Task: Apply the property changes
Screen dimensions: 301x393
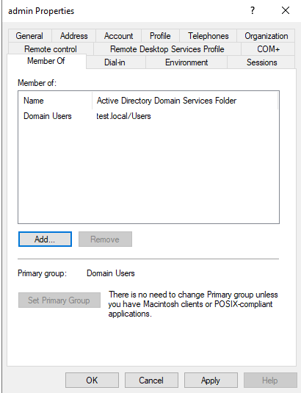Action: [211, 381]
